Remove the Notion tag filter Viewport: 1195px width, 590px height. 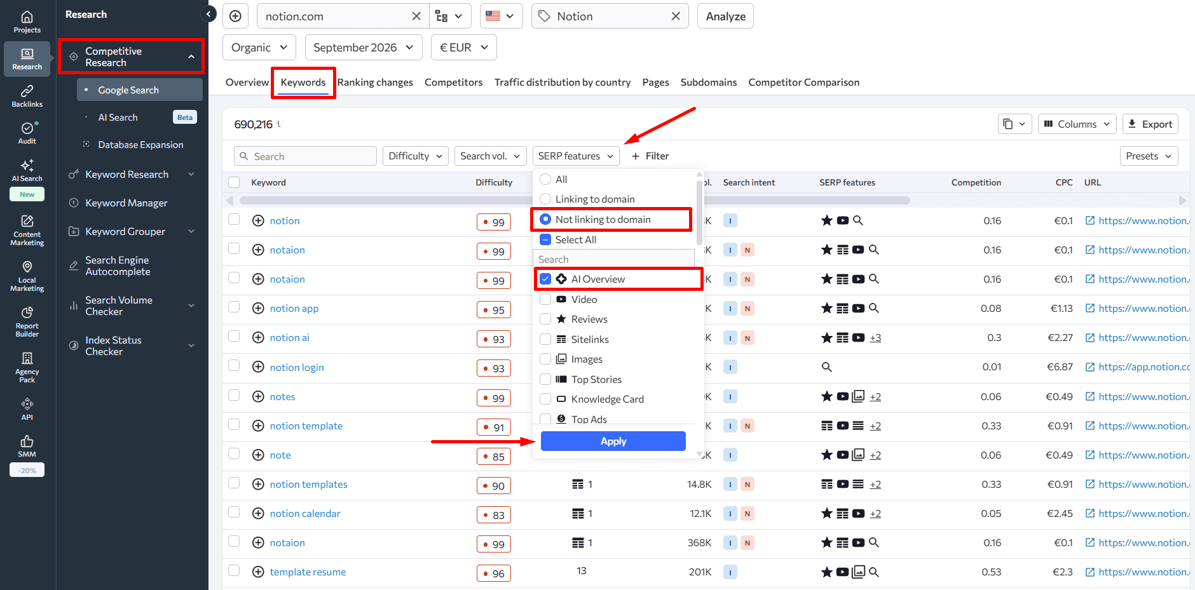(676, 16)
